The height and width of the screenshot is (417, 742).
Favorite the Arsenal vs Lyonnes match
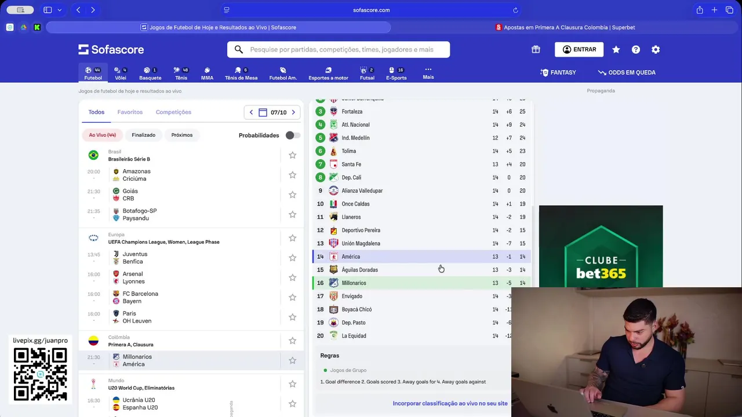tap(293, 277)
